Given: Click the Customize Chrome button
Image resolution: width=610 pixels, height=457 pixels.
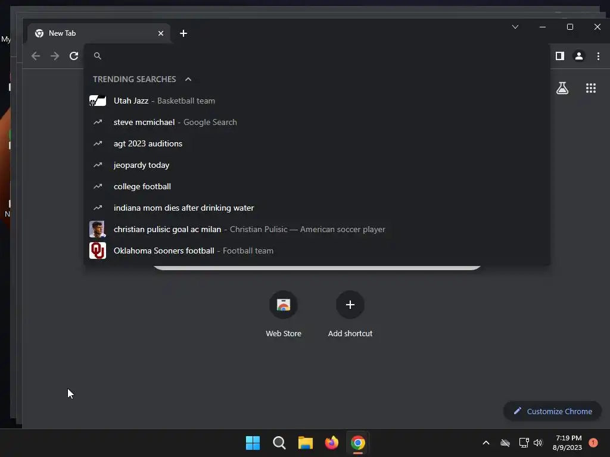Looking at the screenshot, I should (x=552, y=411).
